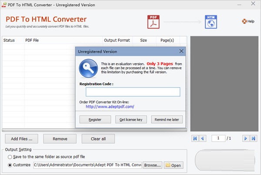Image resolution: width=261 pixels, height=175 pixels.
Task: Go to first preview page
Action: click(195, 138)
